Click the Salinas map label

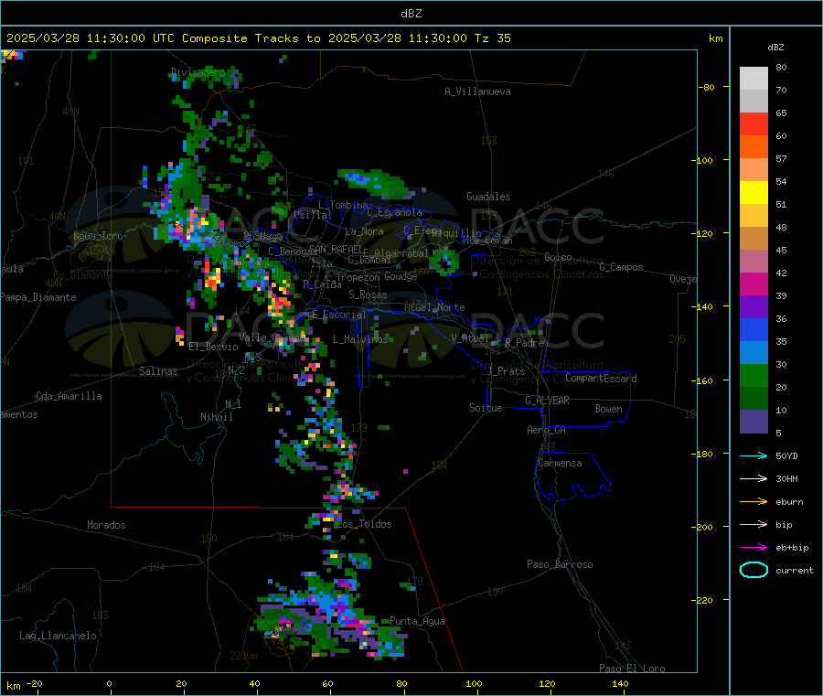(158, 371)
